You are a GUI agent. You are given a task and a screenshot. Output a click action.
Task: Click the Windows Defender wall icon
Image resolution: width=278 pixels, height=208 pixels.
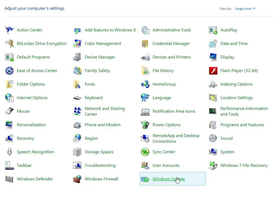9,179
